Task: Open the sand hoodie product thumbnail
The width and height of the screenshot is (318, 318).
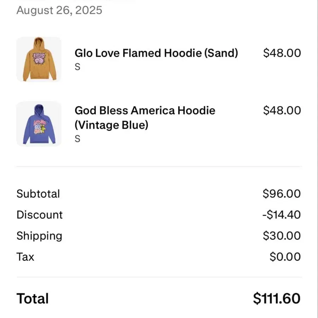Action: coord(39,59)
